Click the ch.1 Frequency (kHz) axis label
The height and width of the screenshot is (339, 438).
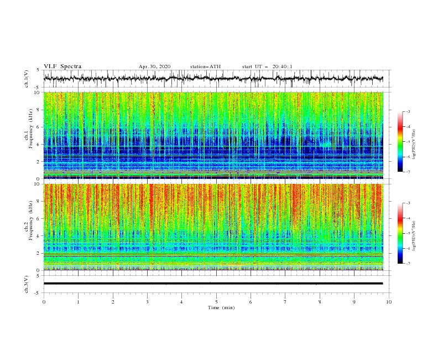click(x=29, y=129)
